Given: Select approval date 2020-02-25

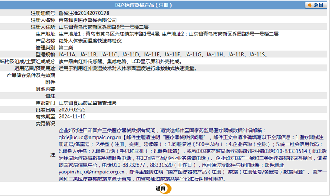Looking at the screenshot, I should (x=72, y=109).
